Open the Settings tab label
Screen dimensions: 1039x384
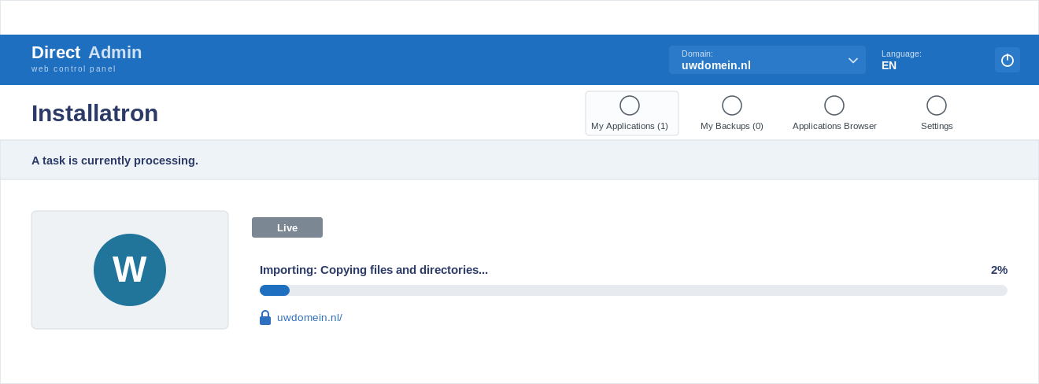(937, 126)
